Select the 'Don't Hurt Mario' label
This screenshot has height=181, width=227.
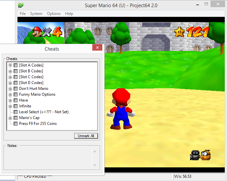point(34,89)
